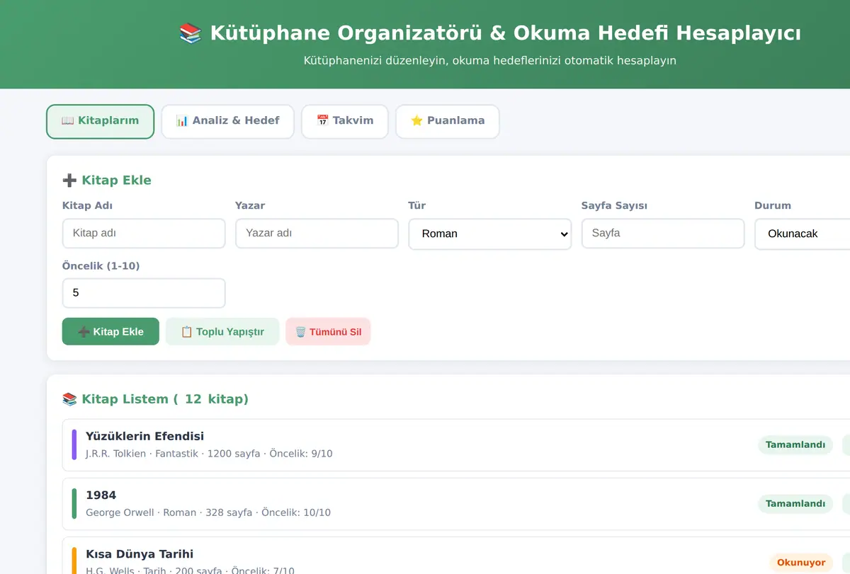Click the clipboard icon on Toplu Yapıştır
The width and height of the screenshot is (850, 574).
pos(187,332)
